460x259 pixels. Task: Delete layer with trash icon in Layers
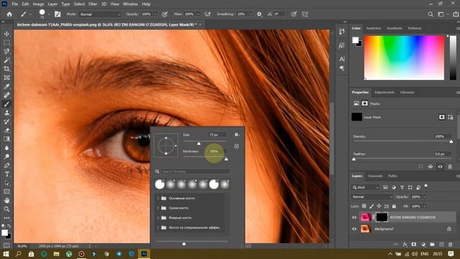pyautogui.click(x=451, y=245)
